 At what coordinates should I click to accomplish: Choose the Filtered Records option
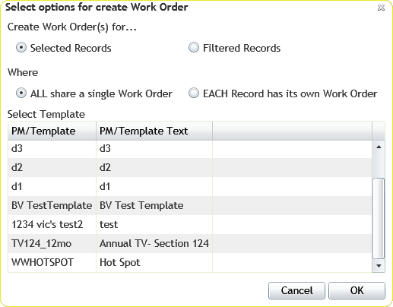[194, 47]
